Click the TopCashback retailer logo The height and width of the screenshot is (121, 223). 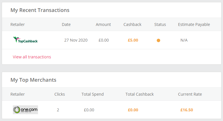point(25,40)
